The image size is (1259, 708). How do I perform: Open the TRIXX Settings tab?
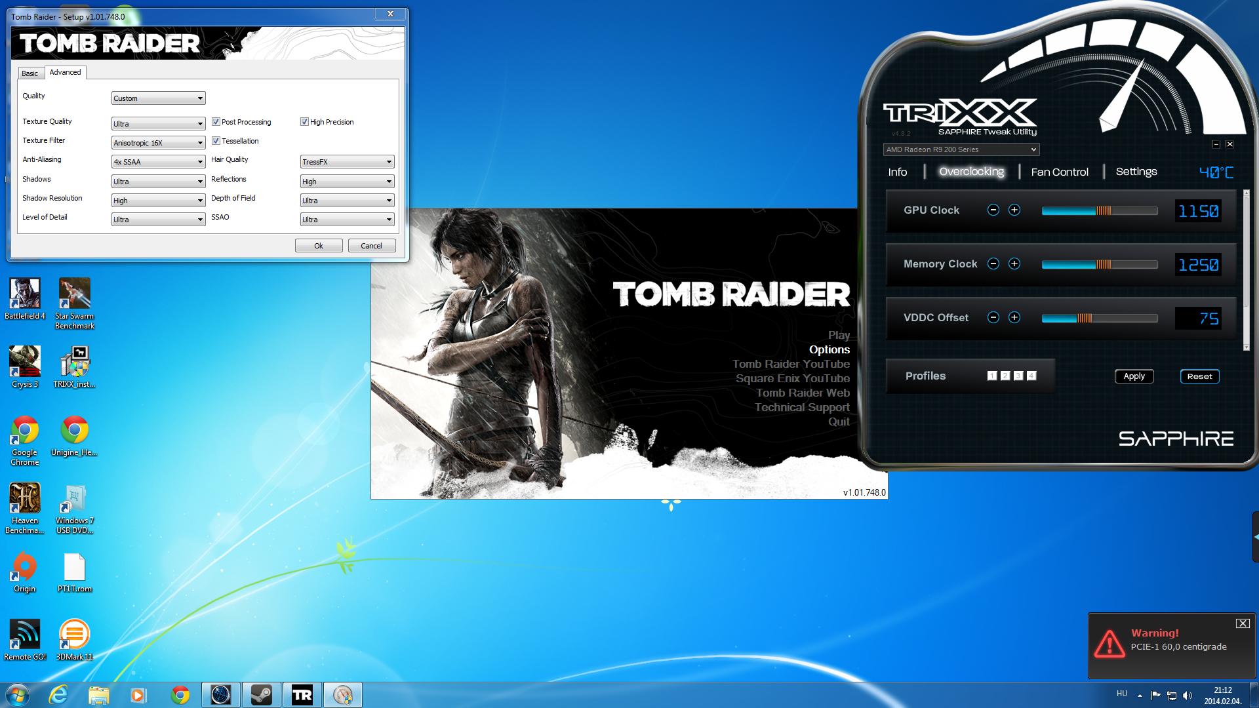click(x=1136, y=172)
